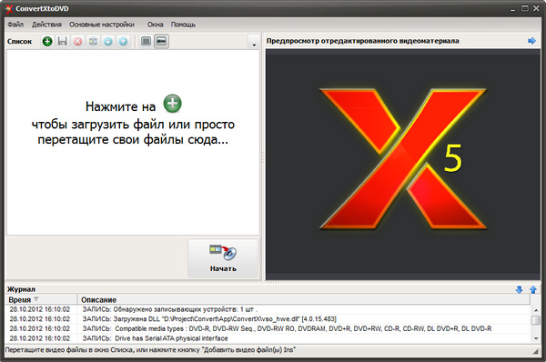Click the status bar resize grip
The height and width of the screenshot is (362, 546).
536,352
